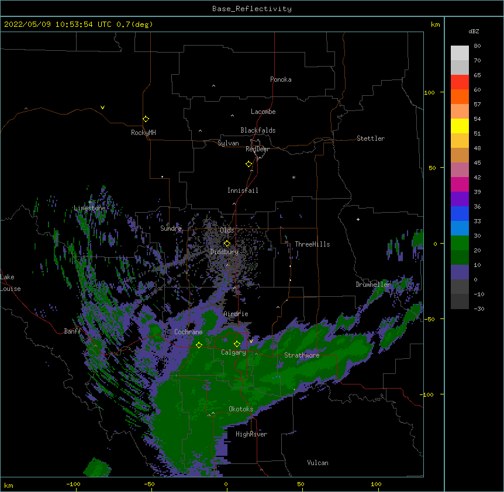Click the Ponoka city label
The image size is (504, 492).
point(281,79)
